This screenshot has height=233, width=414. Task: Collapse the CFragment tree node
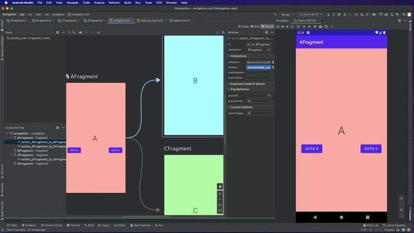click(11, 155)
